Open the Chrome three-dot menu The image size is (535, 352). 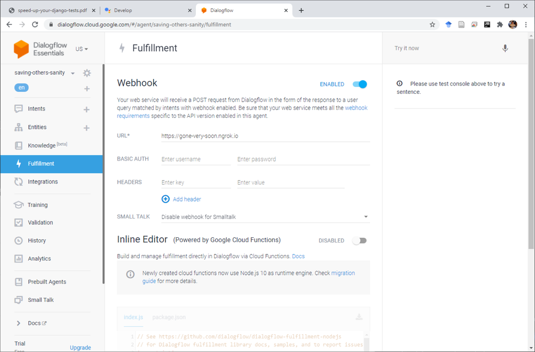pos(526,25)
